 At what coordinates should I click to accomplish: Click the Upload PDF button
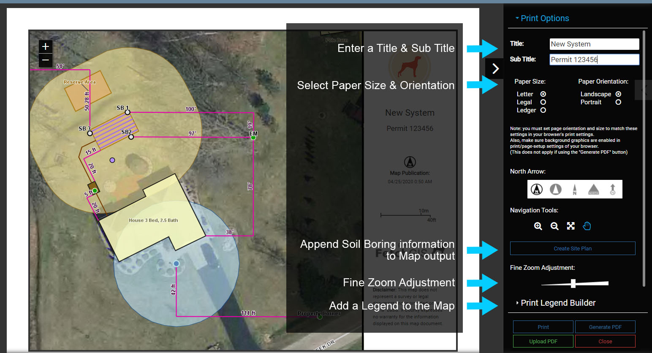[543, 341]
